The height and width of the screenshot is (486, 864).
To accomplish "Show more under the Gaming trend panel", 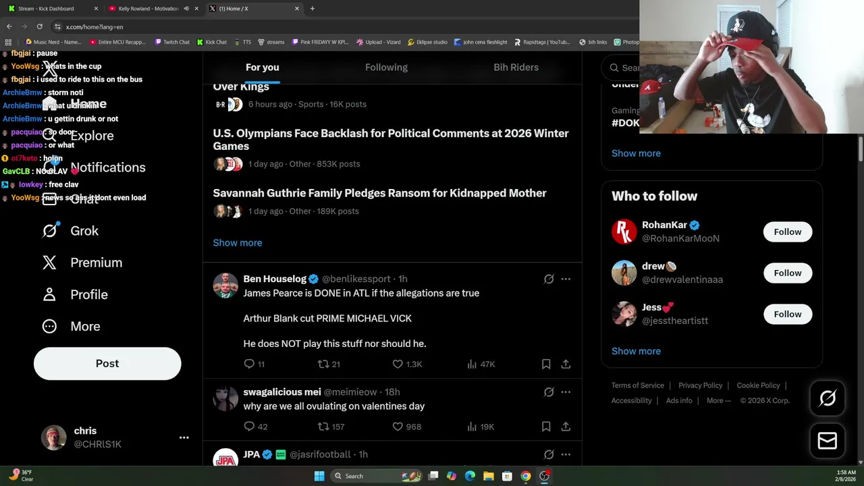I will pyautogui.click(x=636, y=153).
